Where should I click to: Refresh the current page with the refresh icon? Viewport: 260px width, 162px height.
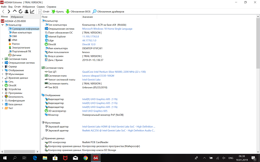pos(20,11)
